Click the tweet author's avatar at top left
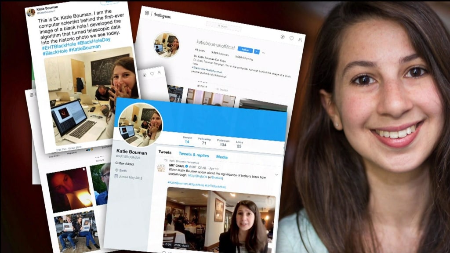 pyautogui.click(x=31, y=12)
